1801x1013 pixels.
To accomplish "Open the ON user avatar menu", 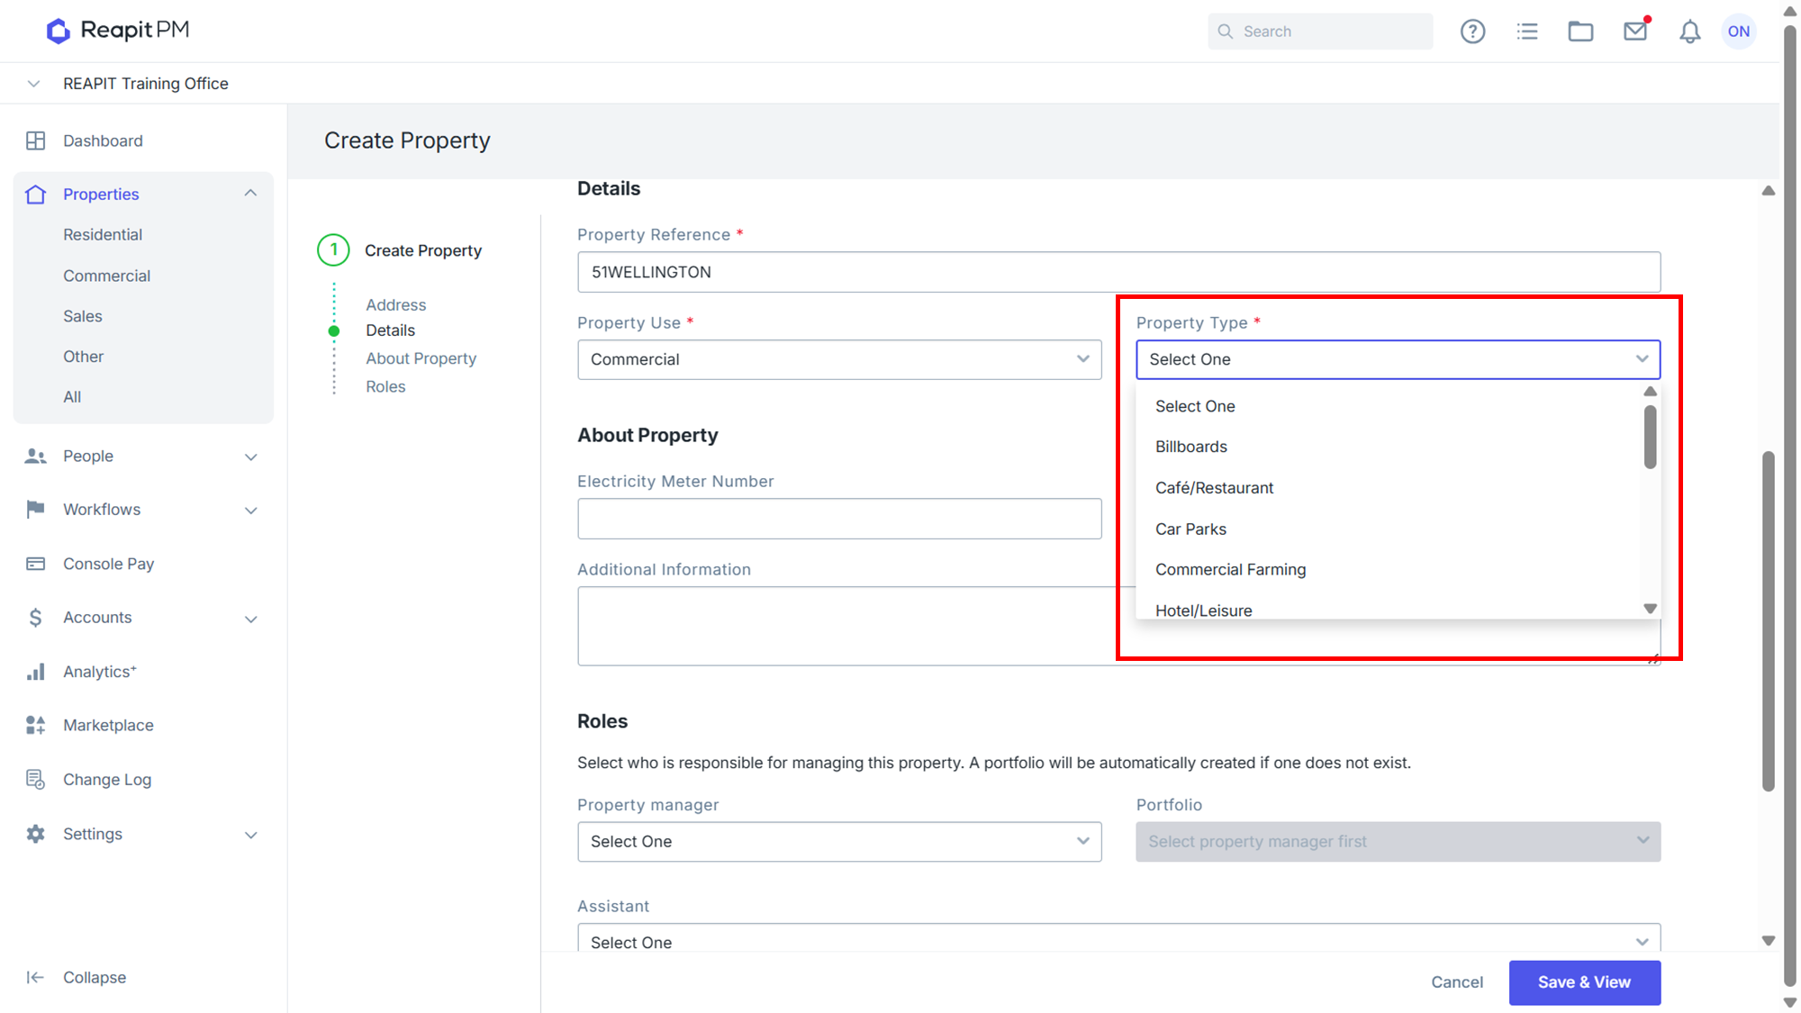I will tap(1739, 32).
